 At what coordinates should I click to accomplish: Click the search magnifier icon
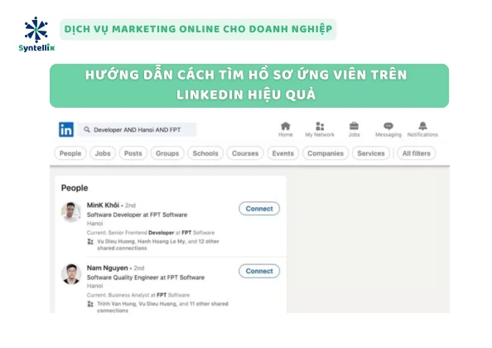87,129
